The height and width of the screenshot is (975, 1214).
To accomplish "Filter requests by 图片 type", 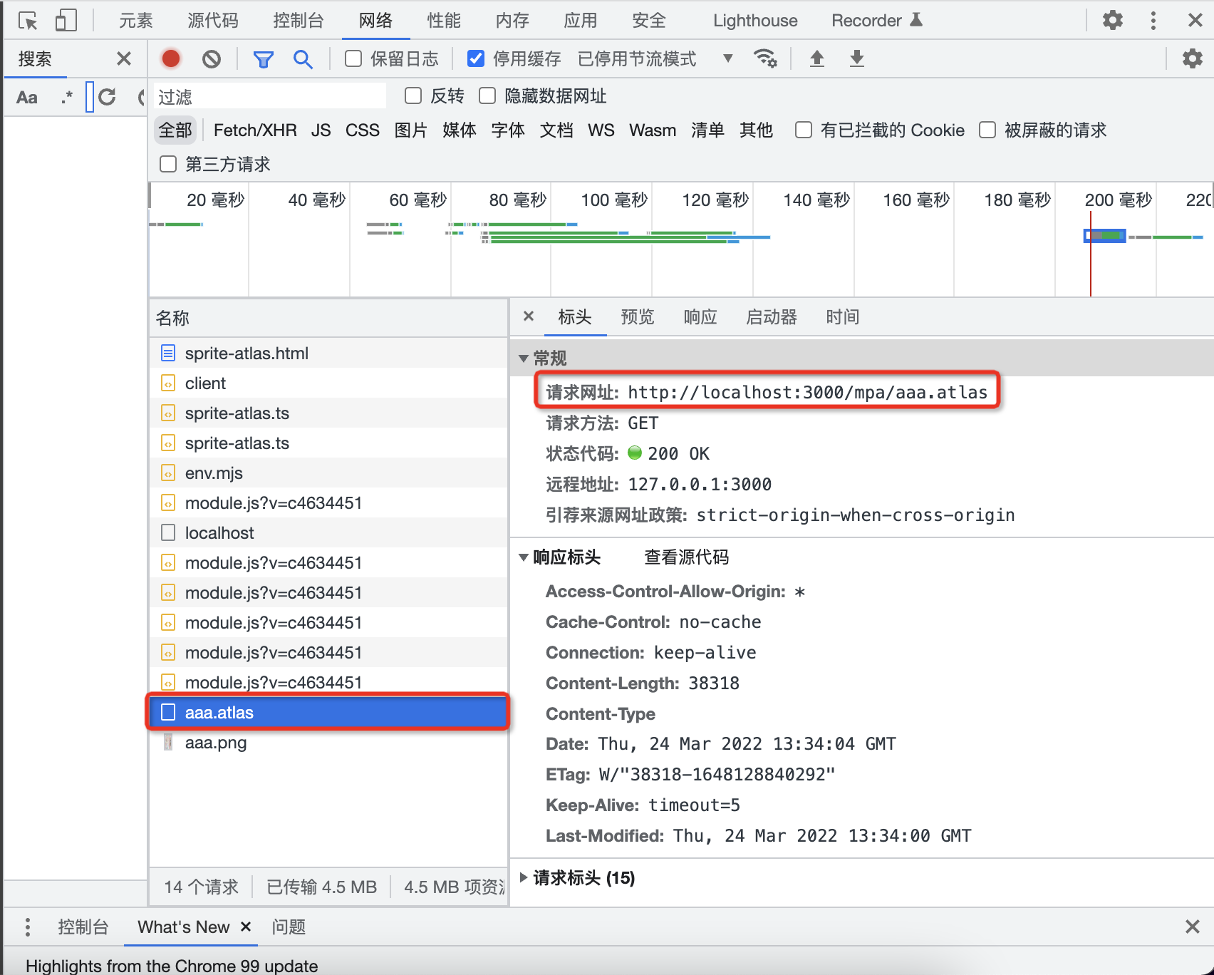I will [x=411, y=130].
